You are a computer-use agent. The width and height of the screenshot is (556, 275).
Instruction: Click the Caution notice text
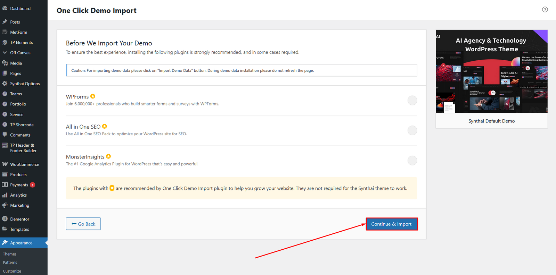(193, 70)
